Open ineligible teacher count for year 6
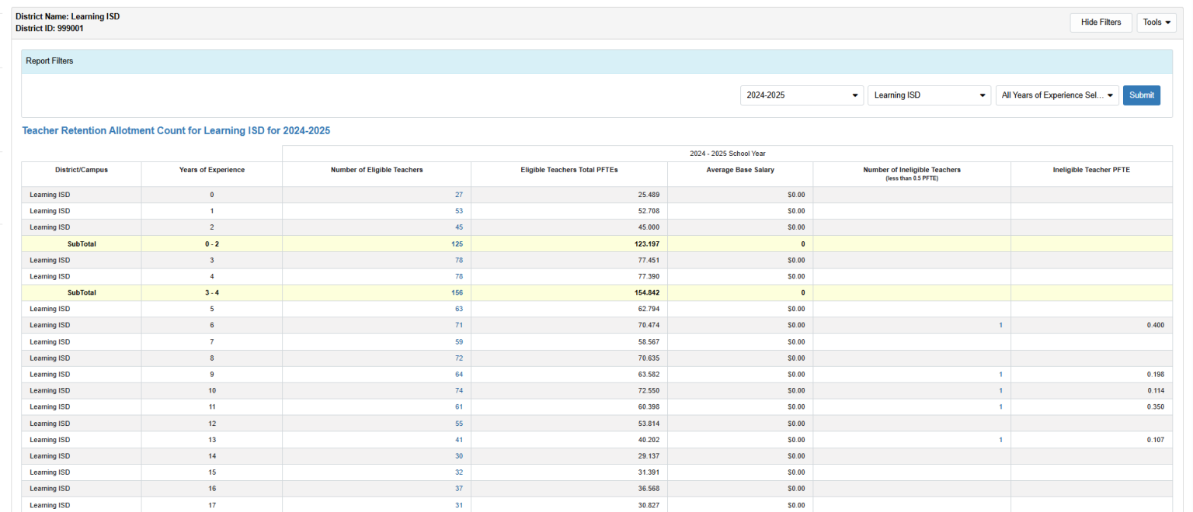 click(1000, 325)
